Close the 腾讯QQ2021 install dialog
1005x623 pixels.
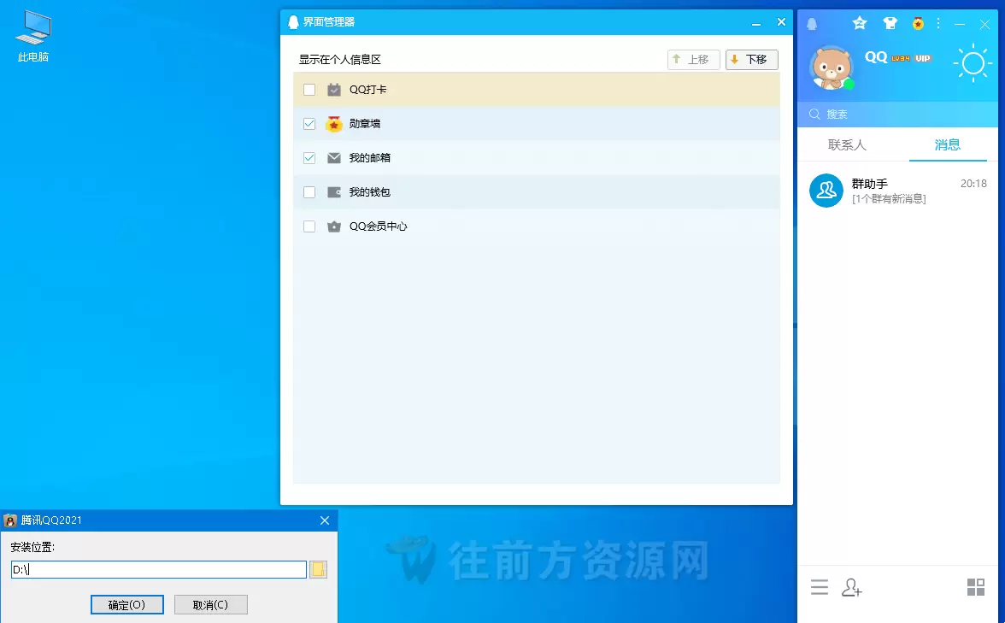click(x=325, y=520)
